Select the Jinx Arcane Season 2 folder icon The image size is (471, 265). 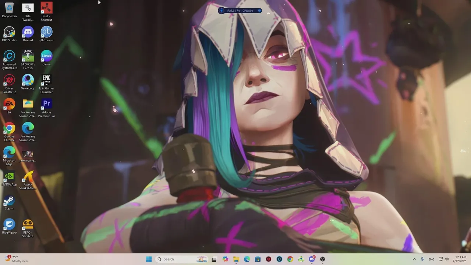tap(28, 108)
